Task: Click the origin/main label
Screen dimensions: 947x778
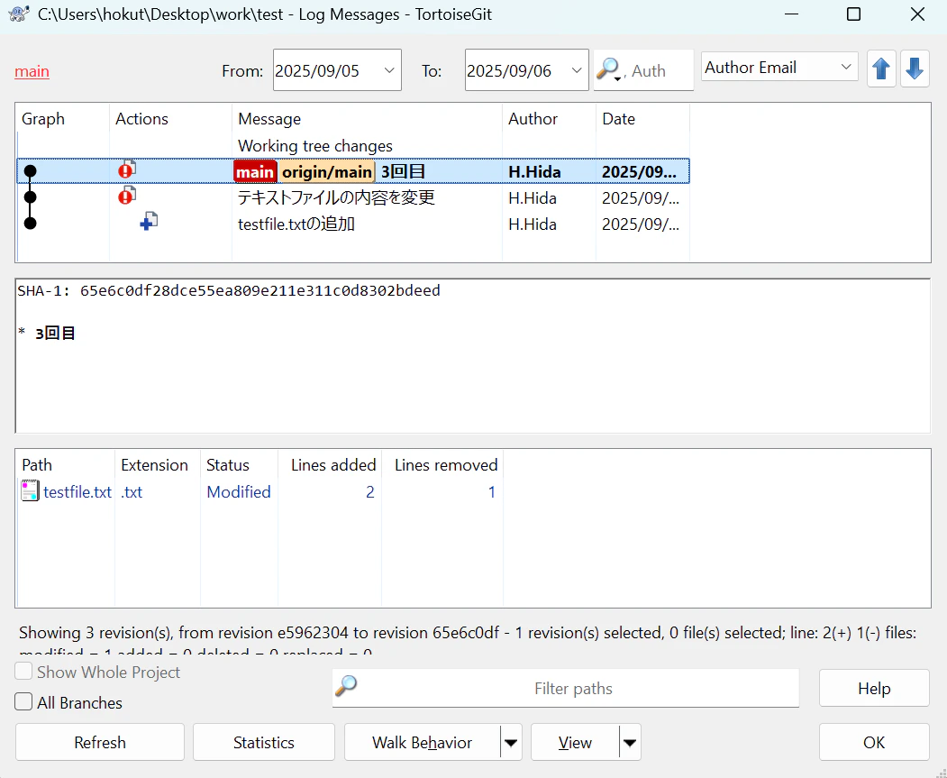Action: (327, 172)
